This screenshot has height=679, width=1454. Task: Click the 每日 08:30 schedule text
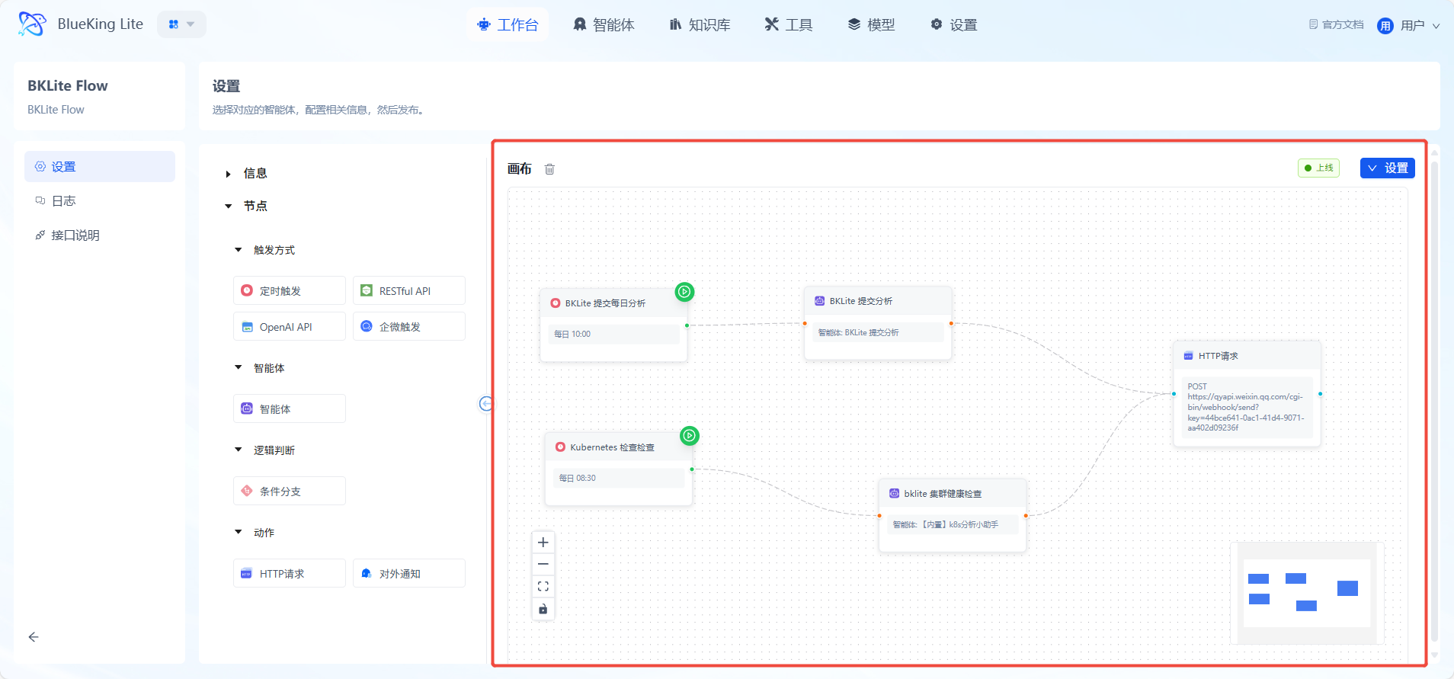pos(578,478)
